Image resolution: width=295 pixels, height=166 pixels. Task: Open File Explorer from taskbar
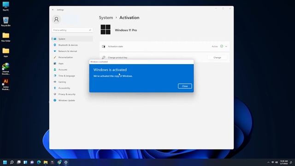tap(46, 162)
